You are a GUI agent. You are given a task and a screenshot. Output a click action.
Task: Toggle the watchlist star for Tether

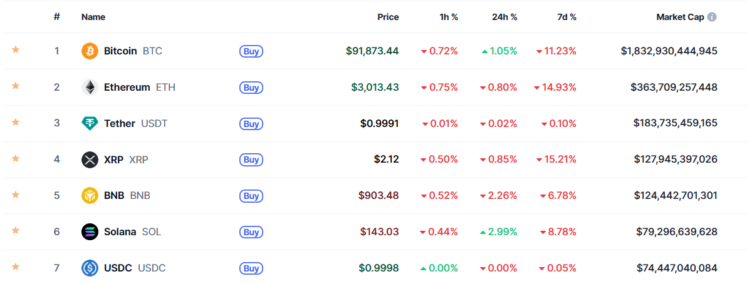[16, 122]
